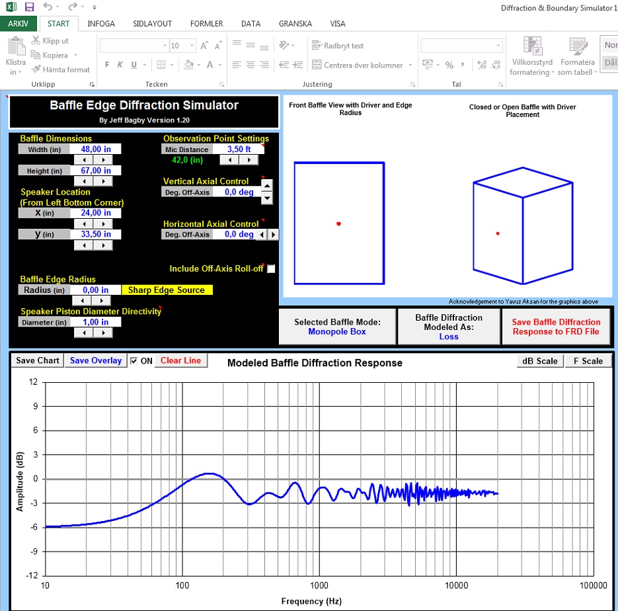This screenshot has height=611, width=618.
Task: Decrease font size with small A icon
Action: [218, 46]
